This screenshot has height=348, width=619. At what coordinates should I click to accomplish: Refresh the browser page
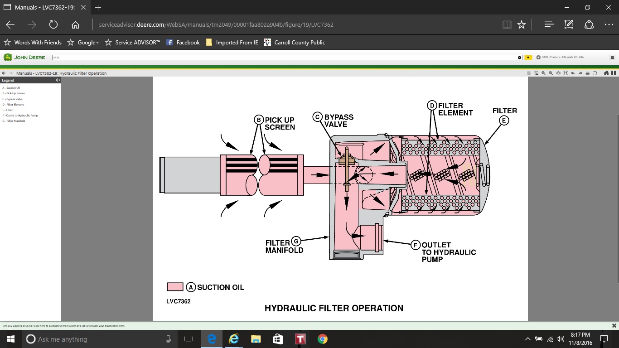tap(53, 25)
